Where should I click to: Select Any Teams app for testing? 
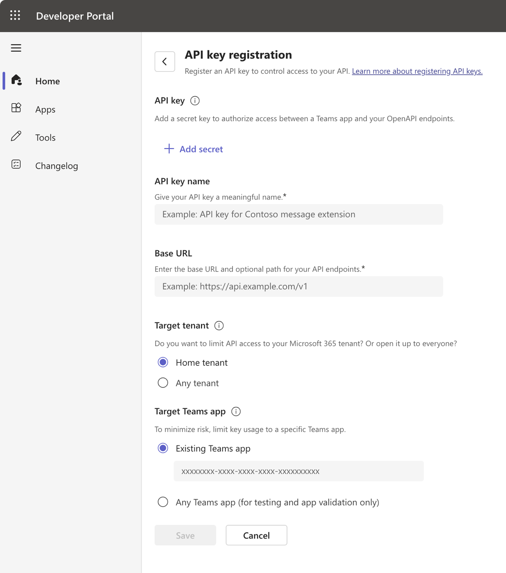click(163, 502)
